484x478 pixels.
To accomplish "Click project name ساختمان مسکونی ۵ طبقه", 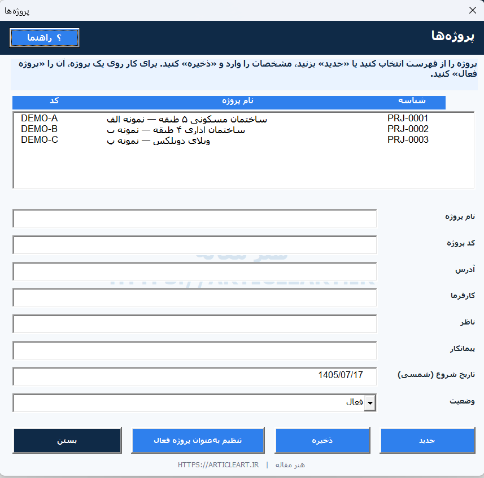I will [213, 119].
